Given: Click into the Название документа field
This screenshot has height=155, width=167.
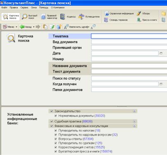Looking at the screenshot, I should coord(129,66).
